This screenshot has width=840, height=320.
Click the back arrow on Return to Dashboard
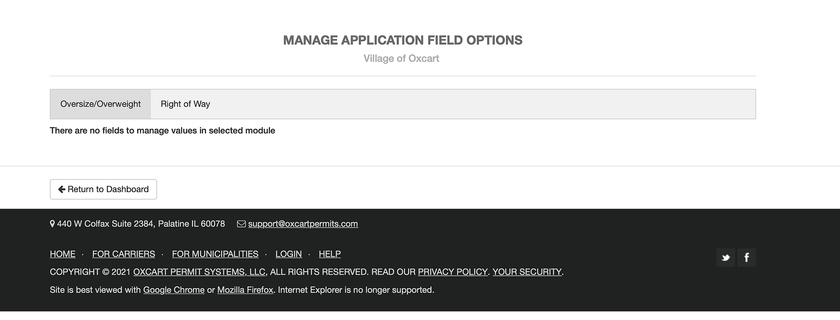pyautogui.click(x=61, y=189)
